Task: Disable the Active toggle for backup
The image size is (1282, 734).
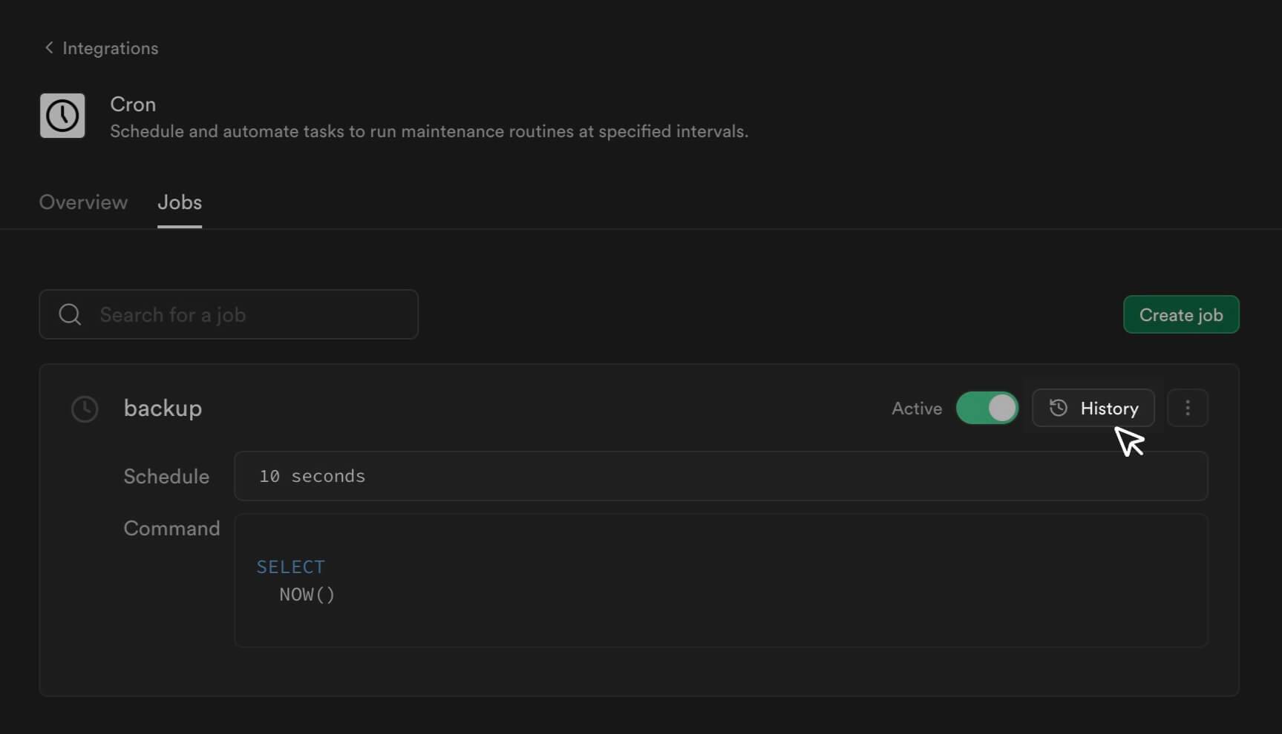Action: [987, 408]
